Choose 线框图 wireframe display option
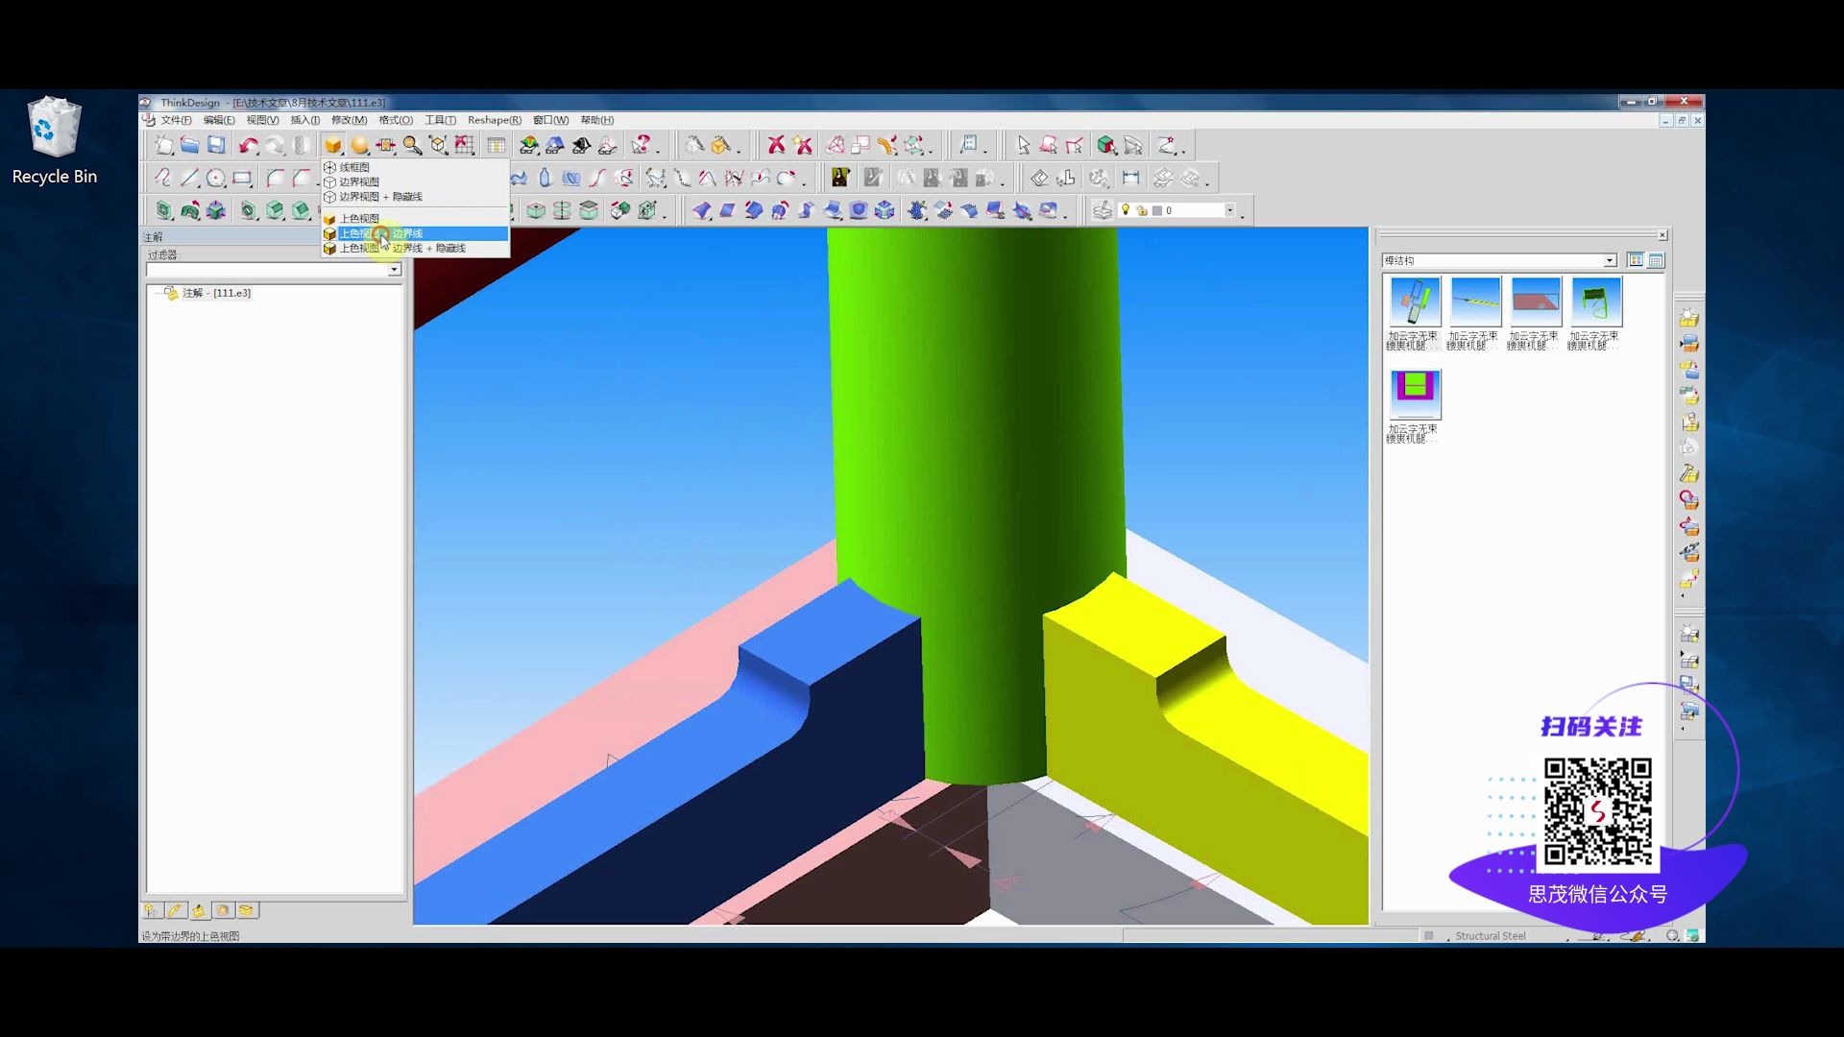The image size is (1844, 1037). (x=415, y=167)
